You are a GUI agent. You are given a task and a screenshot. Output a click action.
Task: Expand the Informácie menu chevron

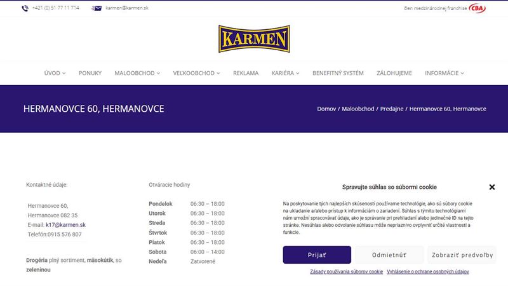[462, 73]
